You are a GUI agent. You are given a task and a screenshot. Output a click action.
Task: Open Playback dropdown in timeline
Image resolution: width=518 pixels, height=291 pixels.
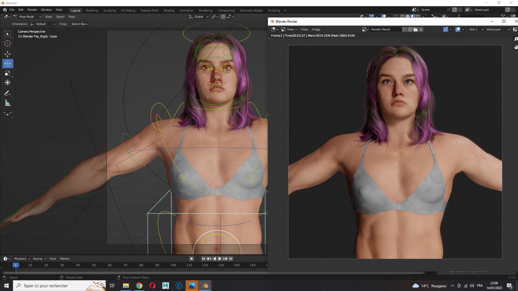pyautogui.click(x=22, y=259)
